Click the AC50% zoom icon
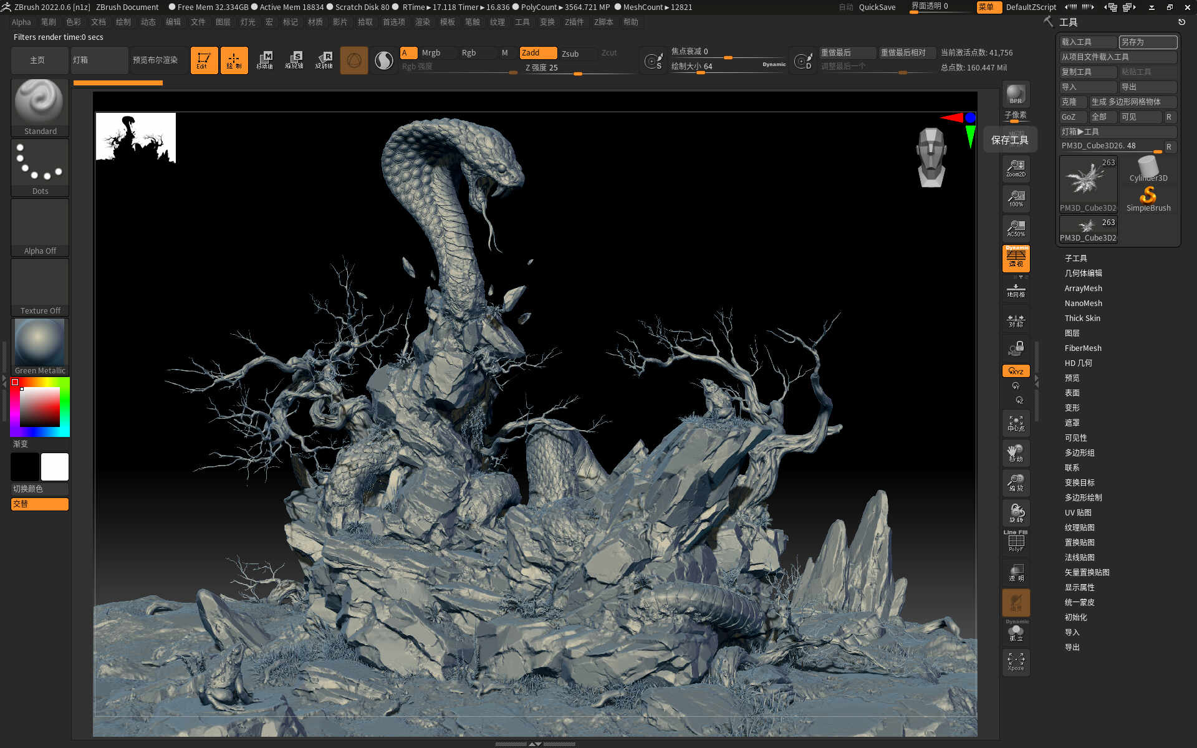 (1016, 228)
